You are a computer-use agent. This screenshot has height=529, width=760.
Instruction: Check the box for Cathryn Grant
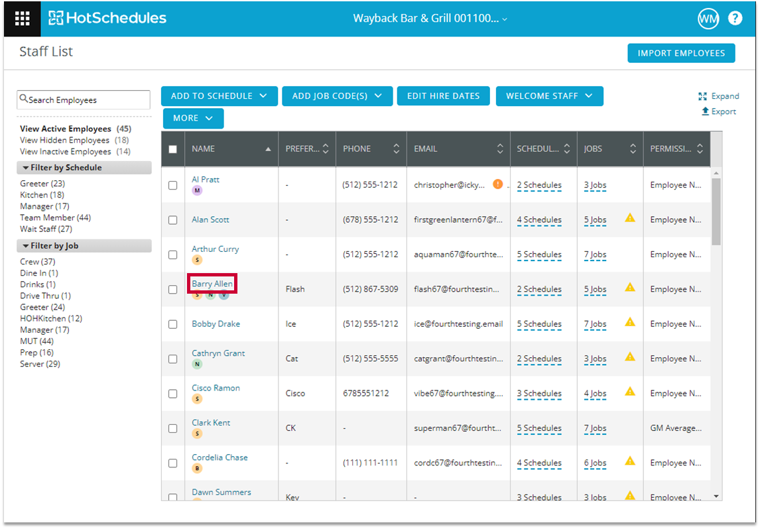(x=172, y=359)
